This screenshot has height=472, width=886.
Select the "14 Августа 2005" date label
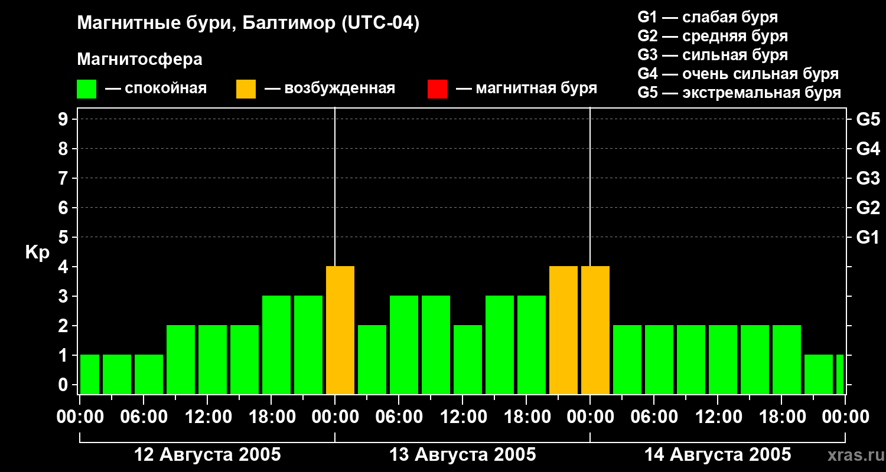click(717, 455)
